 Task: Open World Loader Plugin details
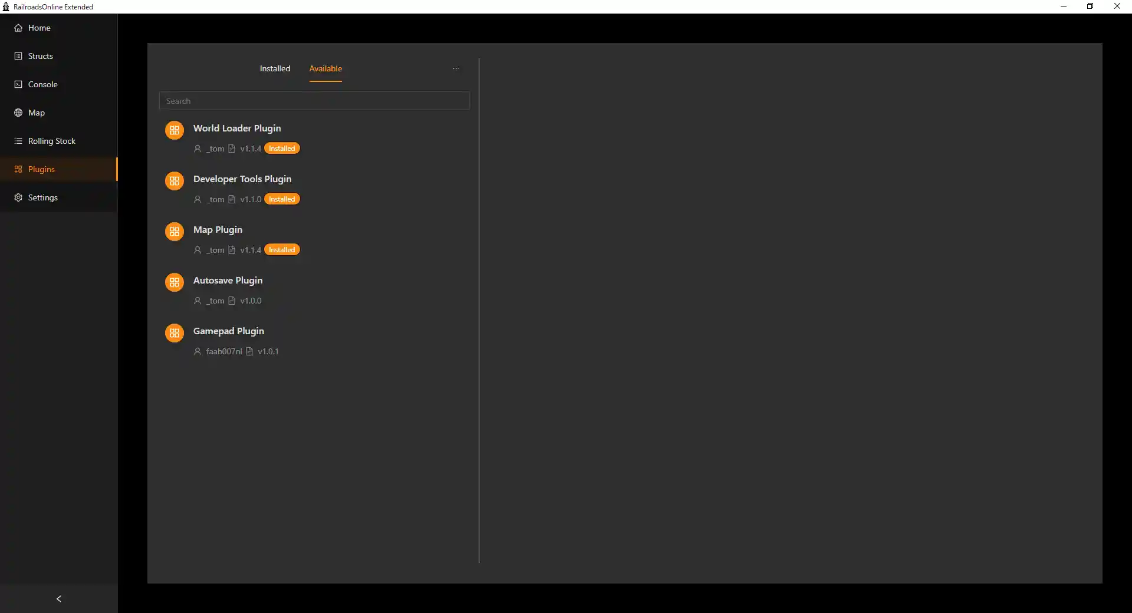click(237, 128)
